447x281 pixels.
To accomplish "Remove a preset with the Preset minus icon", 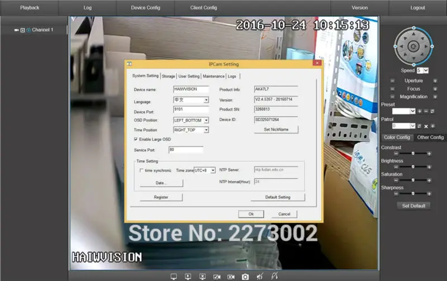I will pyautogui.click(x=426, y=111).
